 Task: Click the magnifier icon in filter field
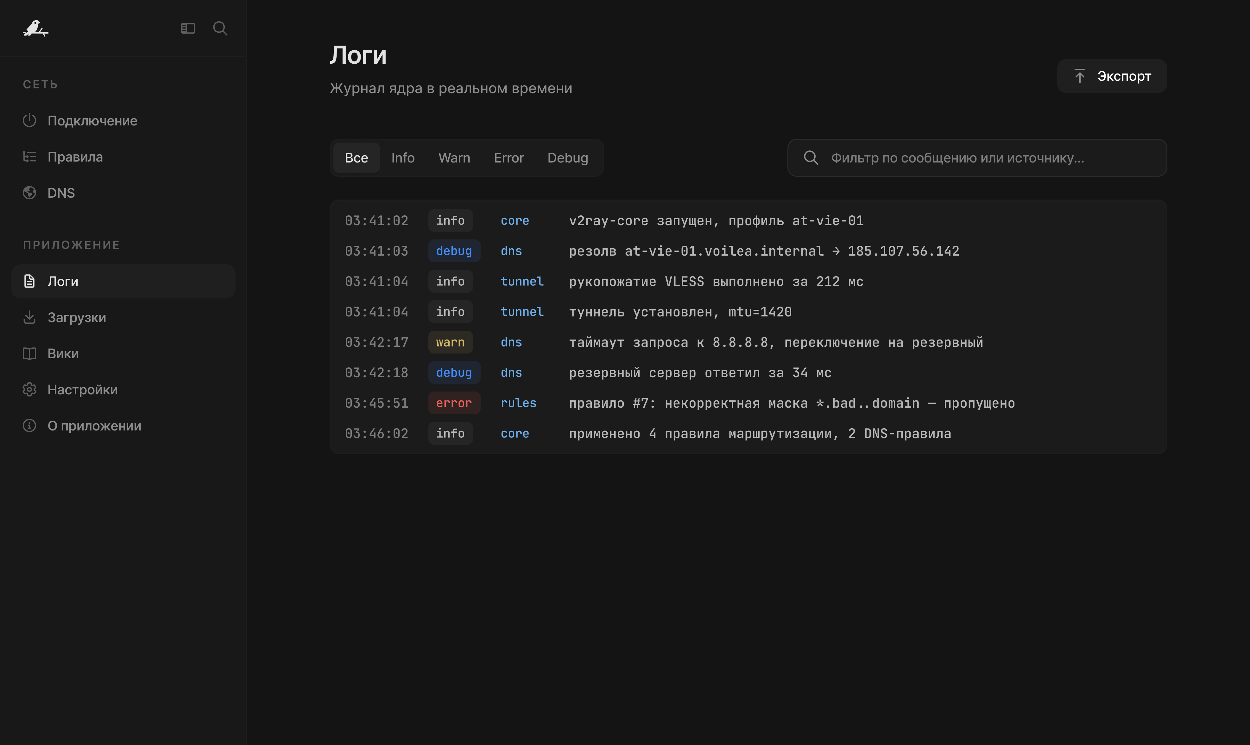[811, 158]
